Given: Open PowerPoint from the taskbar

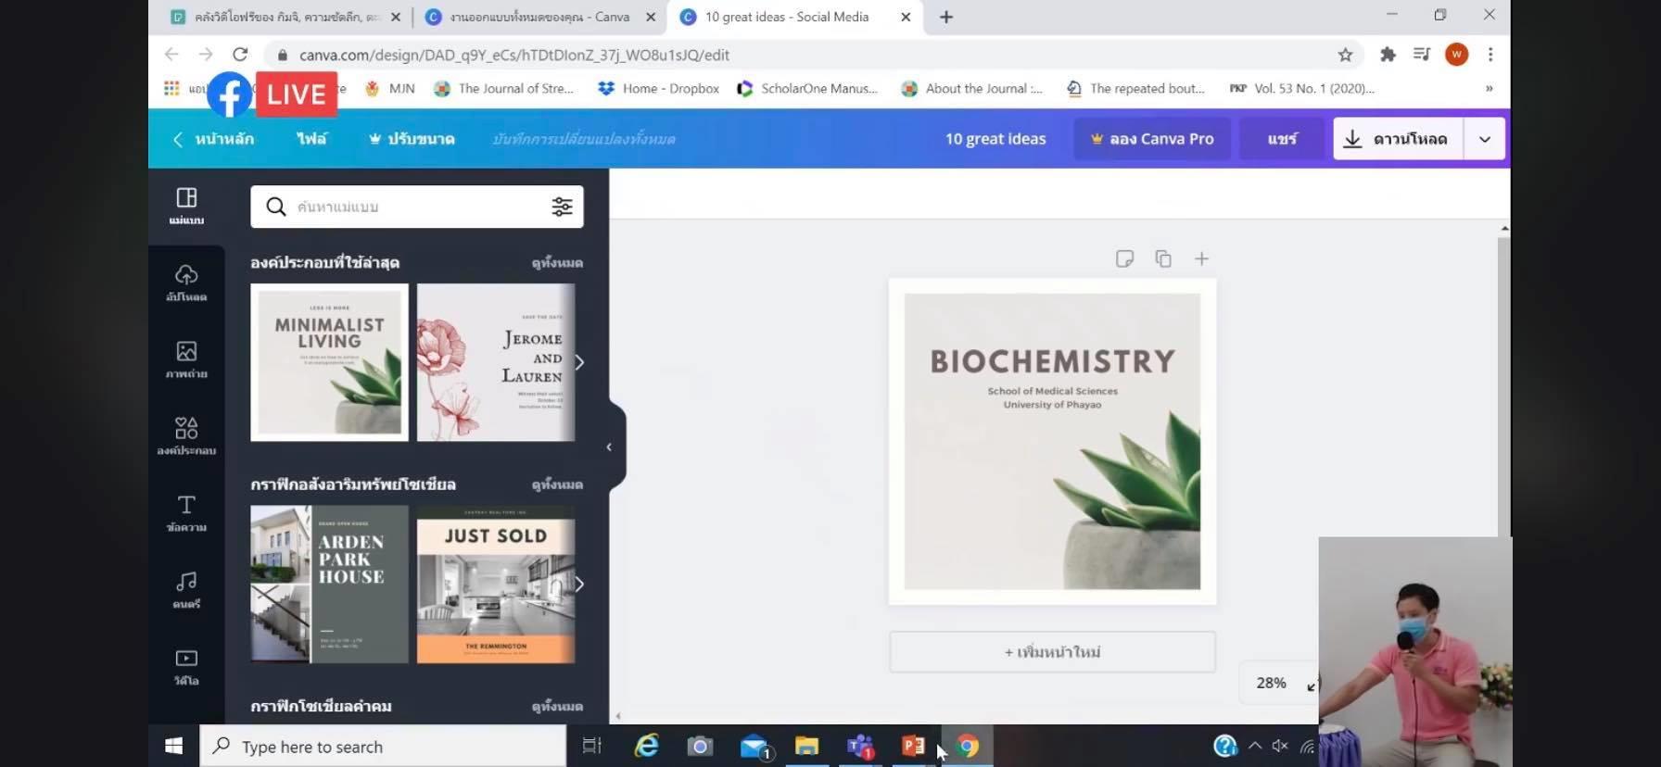Looking at the screenshot, I should coord(913,746).
